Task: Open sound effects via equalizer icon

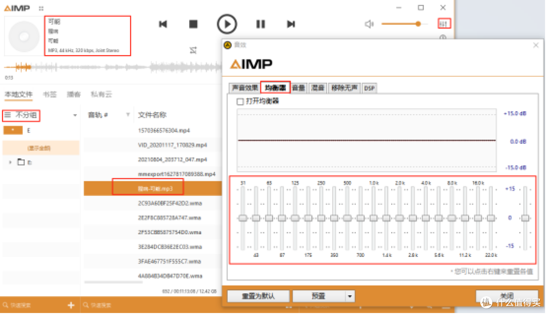Action: click(x=443, y=24)
